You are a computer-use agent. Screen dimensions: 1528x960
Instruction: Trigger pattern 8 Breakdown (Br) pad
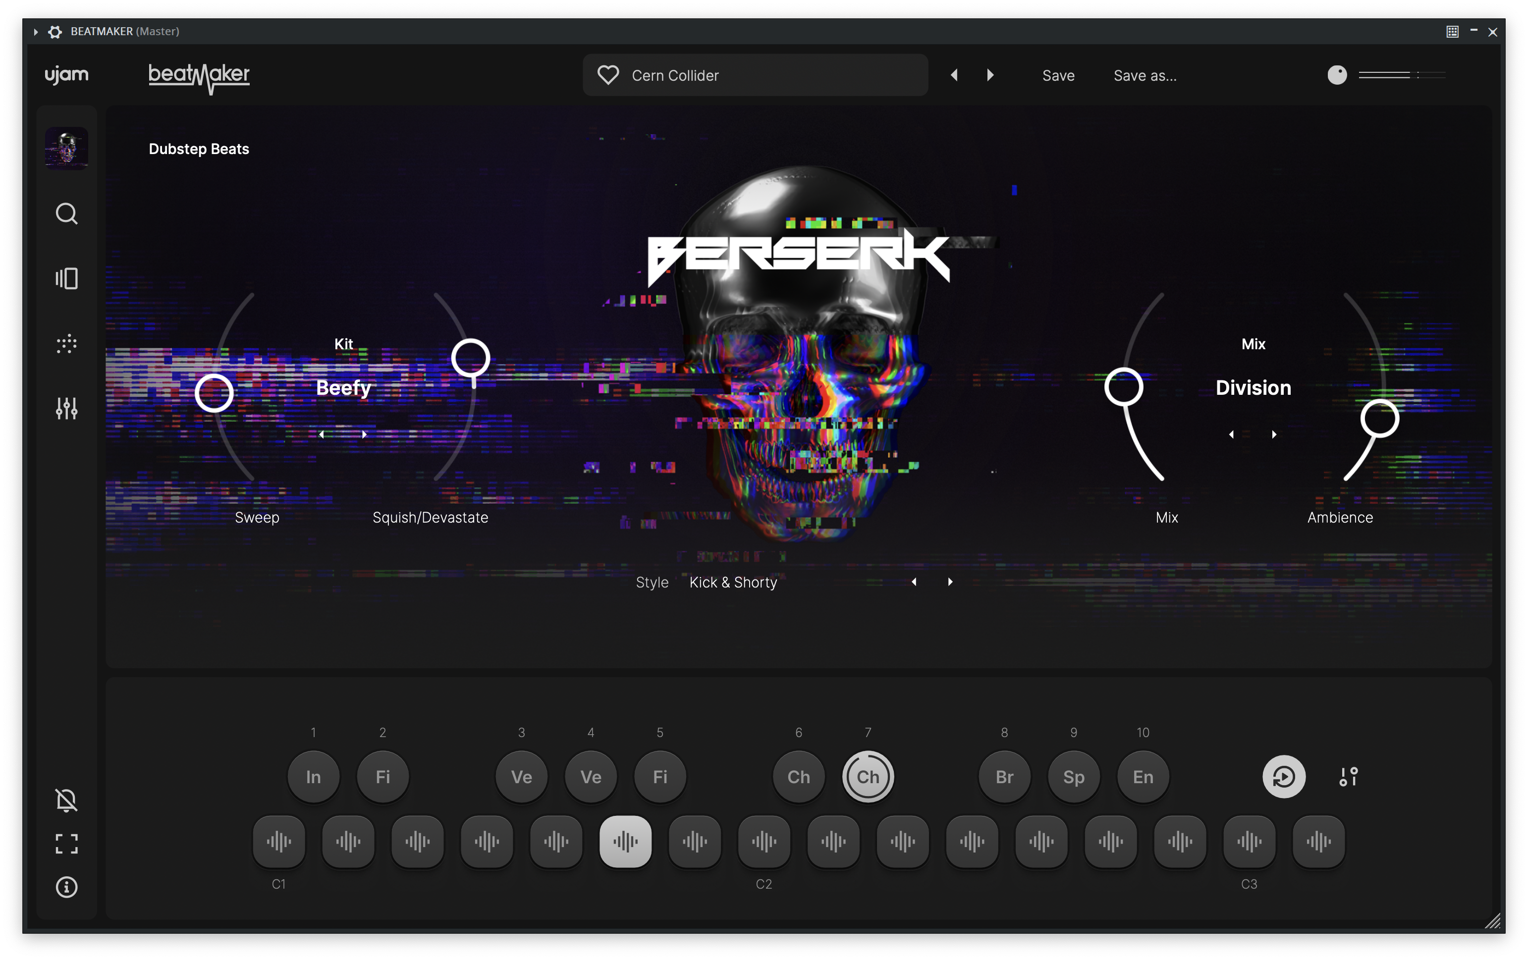(1004, 777)
